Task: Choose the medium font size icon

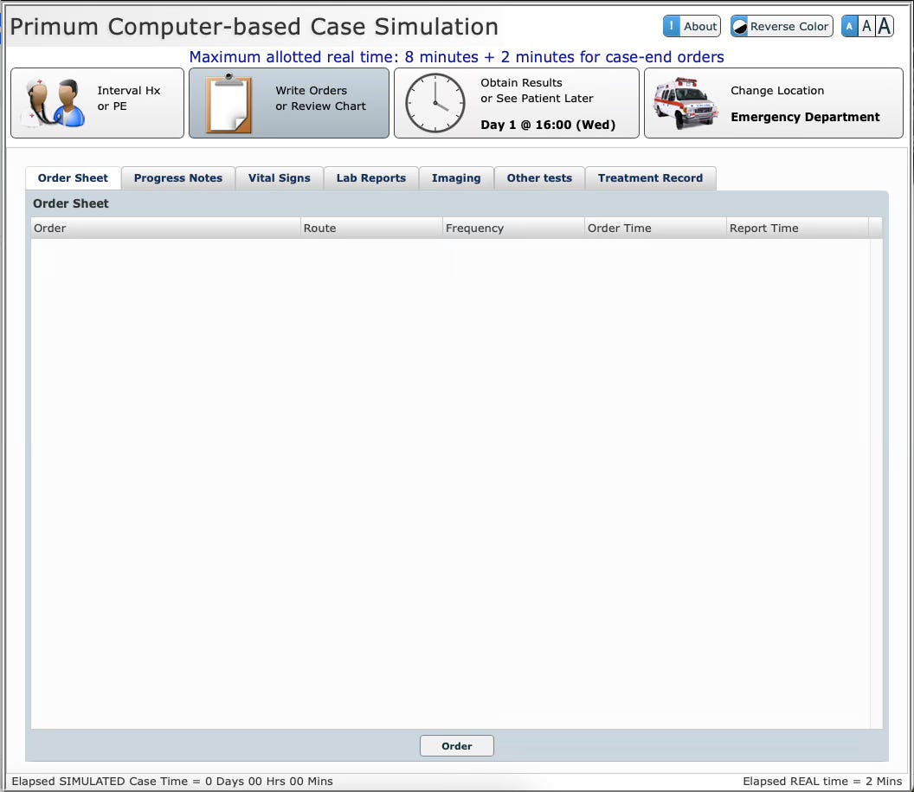Action: (866, 26)
